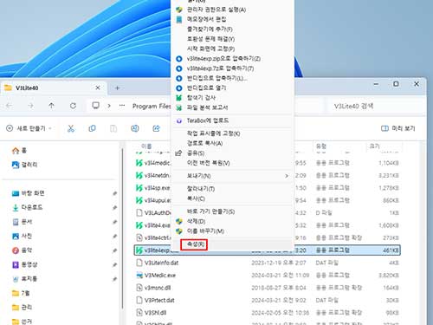
Task: Open the '7월' folder in sidebar
Action: click(21, 293)
